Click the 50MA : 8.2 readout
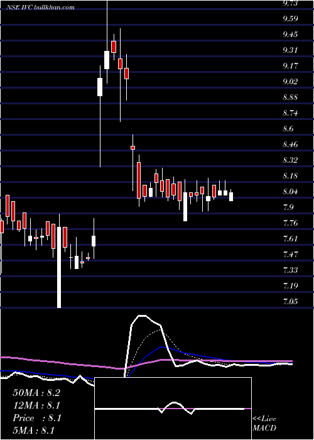 point(36,393)
